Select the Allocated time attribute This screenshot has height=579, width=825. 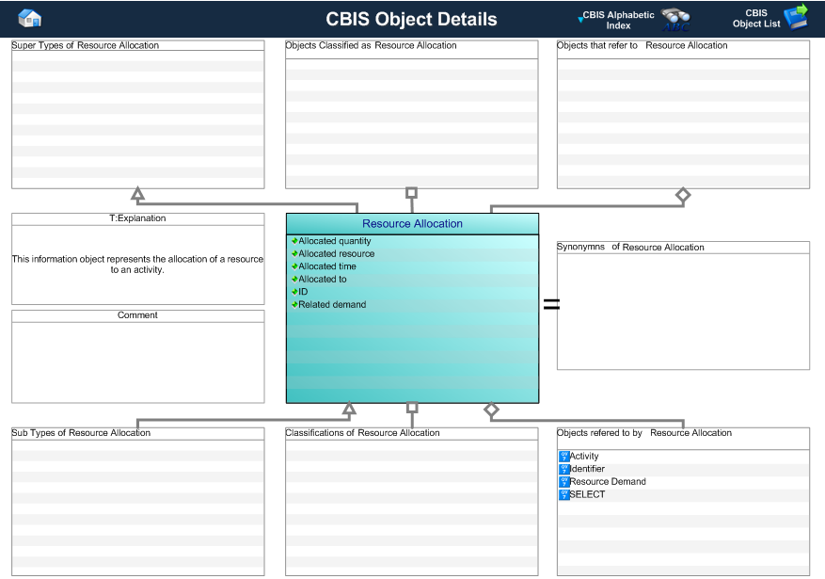pyautogui.click(x=327, y=266)
